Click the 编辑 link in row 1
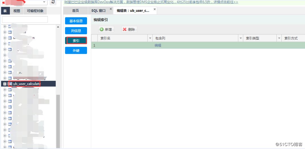305x149 pixels. pos(158,45)
